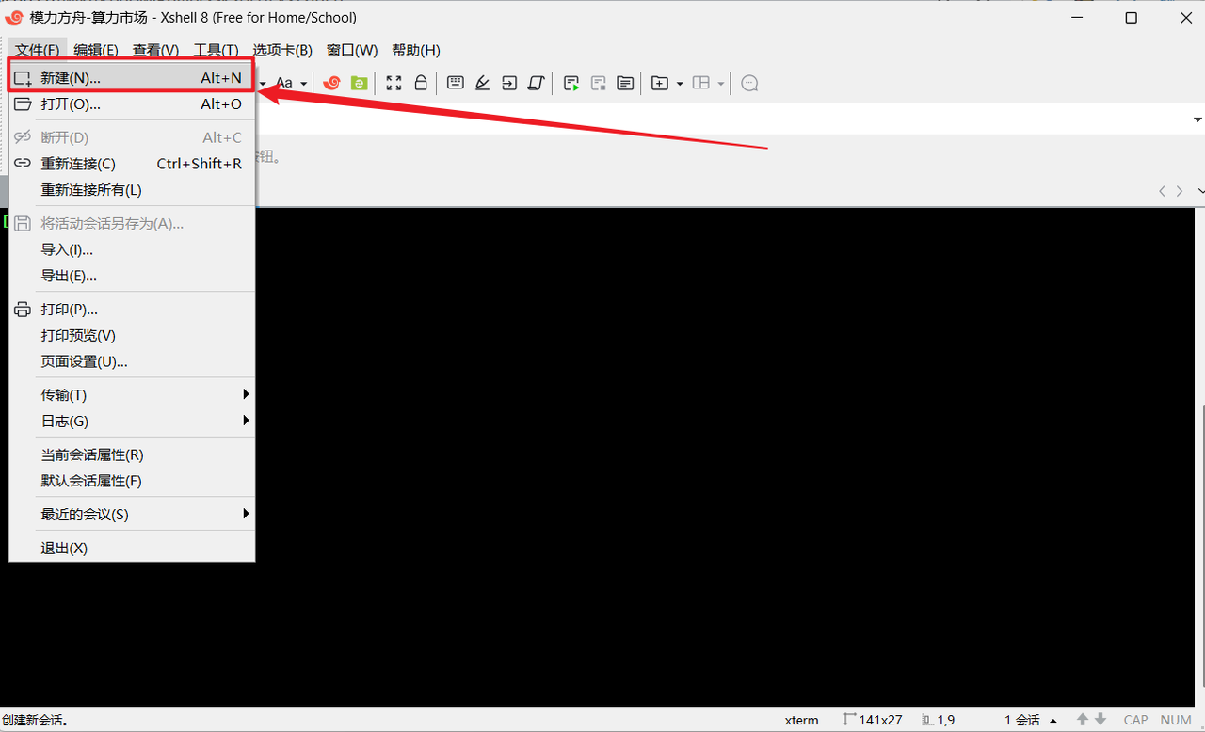The height and width of the screenshot is (732, 1205).
Task: Close the open 文件(F) menu
Action: coord(38,50)
